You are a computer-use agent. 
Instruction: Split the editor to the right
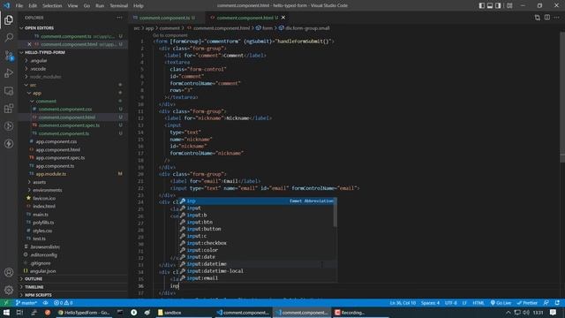coord(547,18)
